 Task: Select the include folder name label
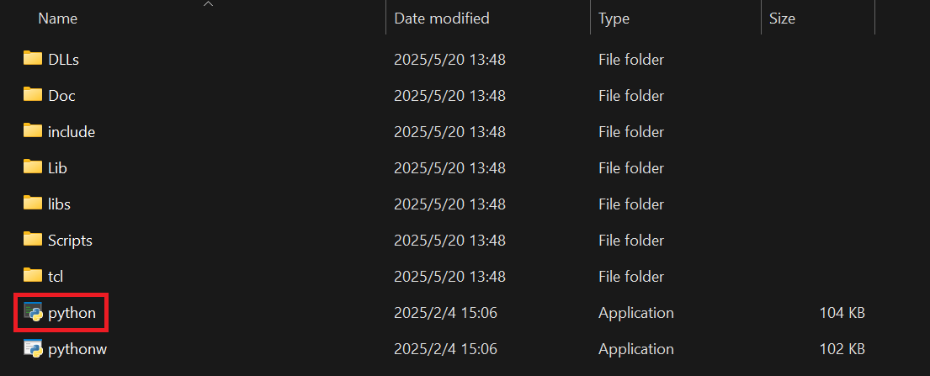click(72, 132)
